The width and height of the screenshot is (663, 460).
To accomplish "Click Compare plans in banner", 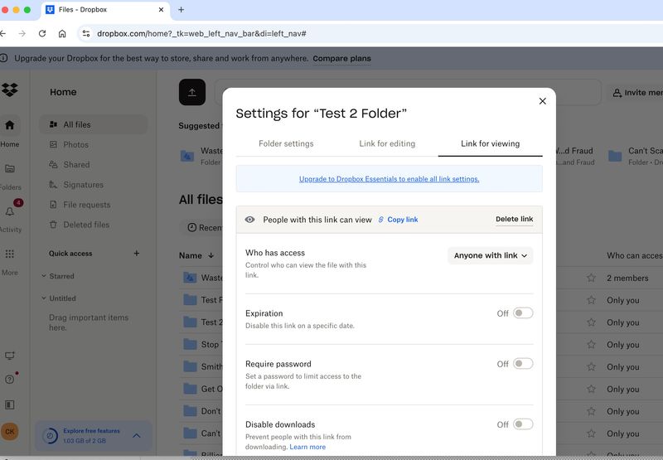I will click(x=341, y=58).
